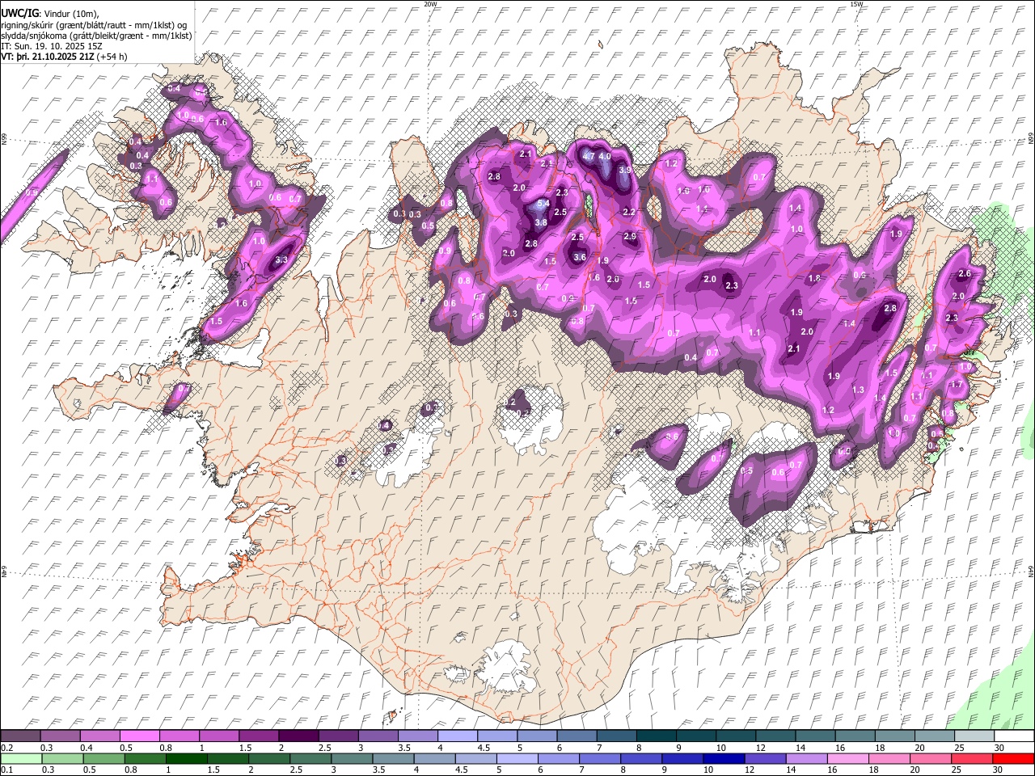Click the 3.6 snowfall value on the map
1035x776 pixels.
pyautogui.click(x=580, y=258)
